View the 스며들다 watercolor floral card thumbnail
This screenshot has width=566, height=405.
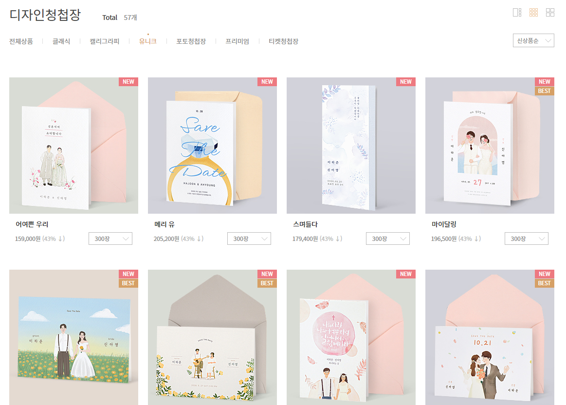pos(351,146)
